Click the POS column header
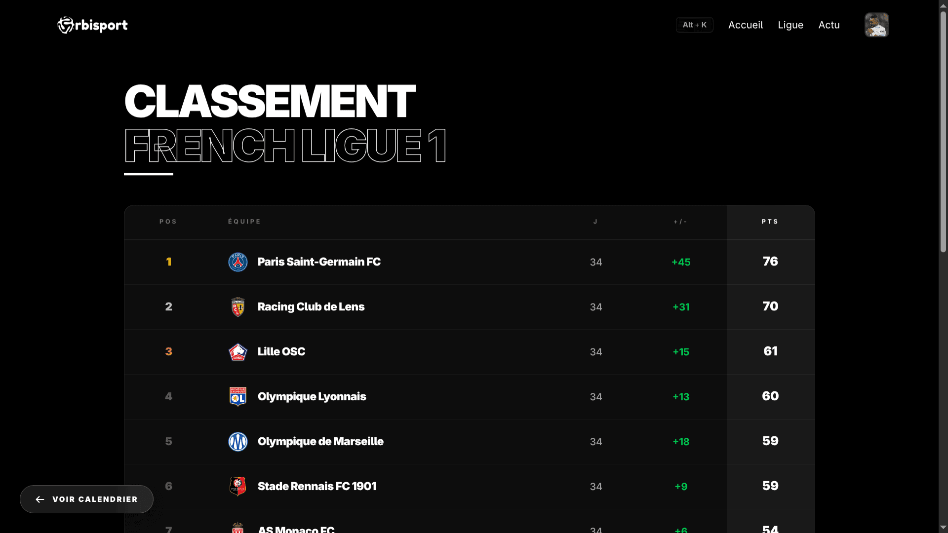948x533 pixels. (x=168, y=222)
